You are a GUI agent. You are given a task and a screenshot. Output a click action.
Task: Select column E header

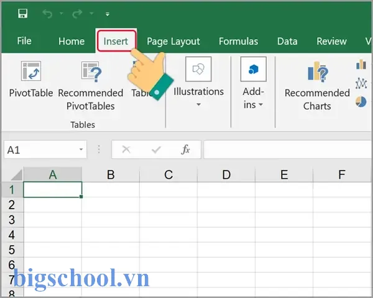click(x=284, y=174)
